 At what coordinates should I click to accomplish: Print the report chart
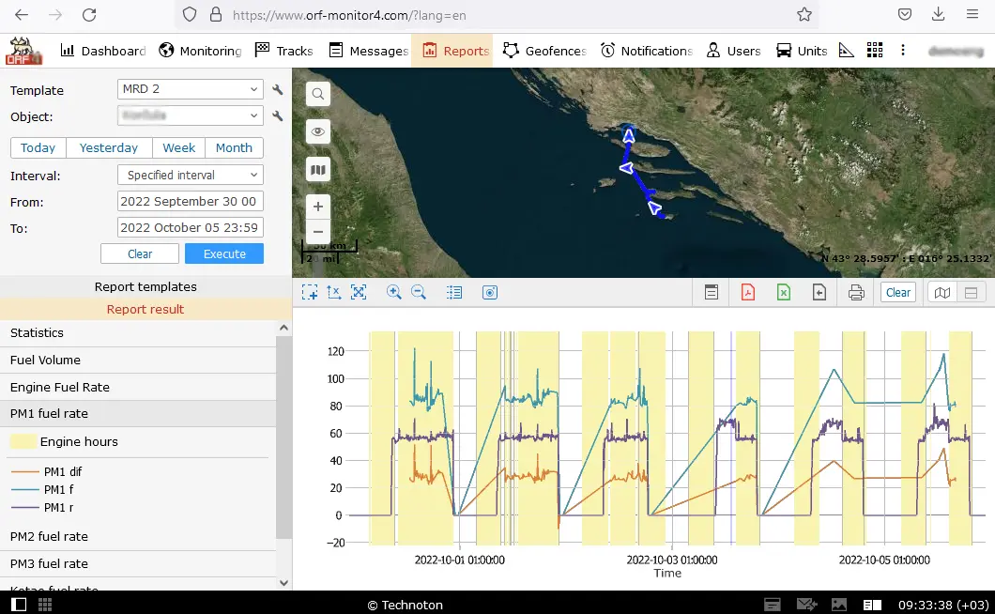pyautogui.click(x=856, y=293)
